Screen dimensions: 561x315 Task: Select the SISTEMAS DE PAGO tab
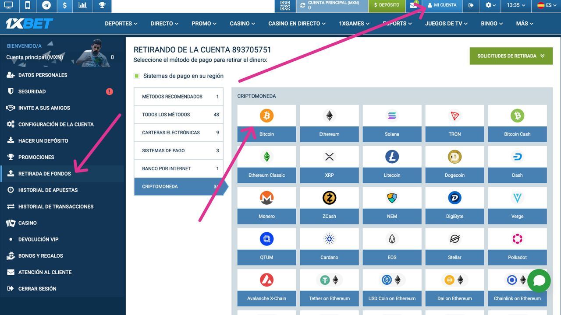[x=178, y=150]
